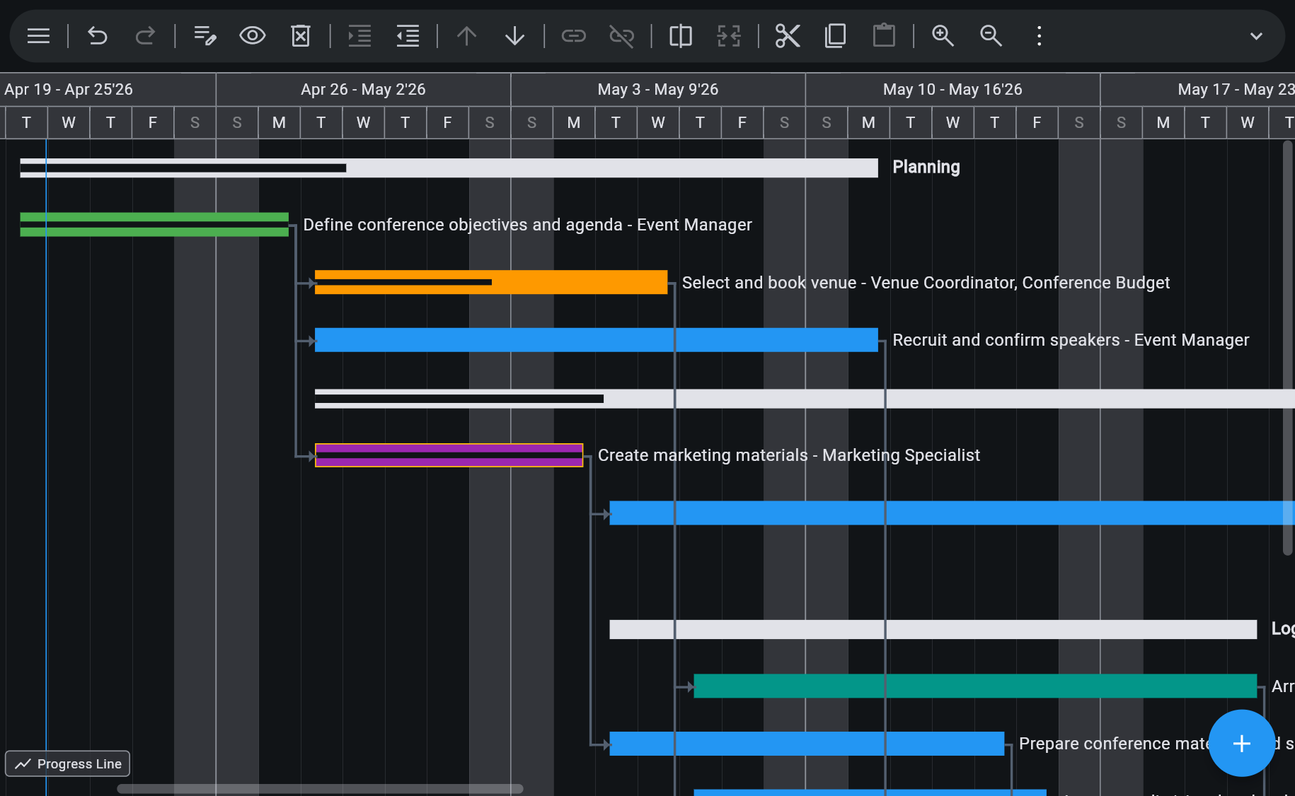
Task: Click the Redo icon
Action: click(146, 35)
